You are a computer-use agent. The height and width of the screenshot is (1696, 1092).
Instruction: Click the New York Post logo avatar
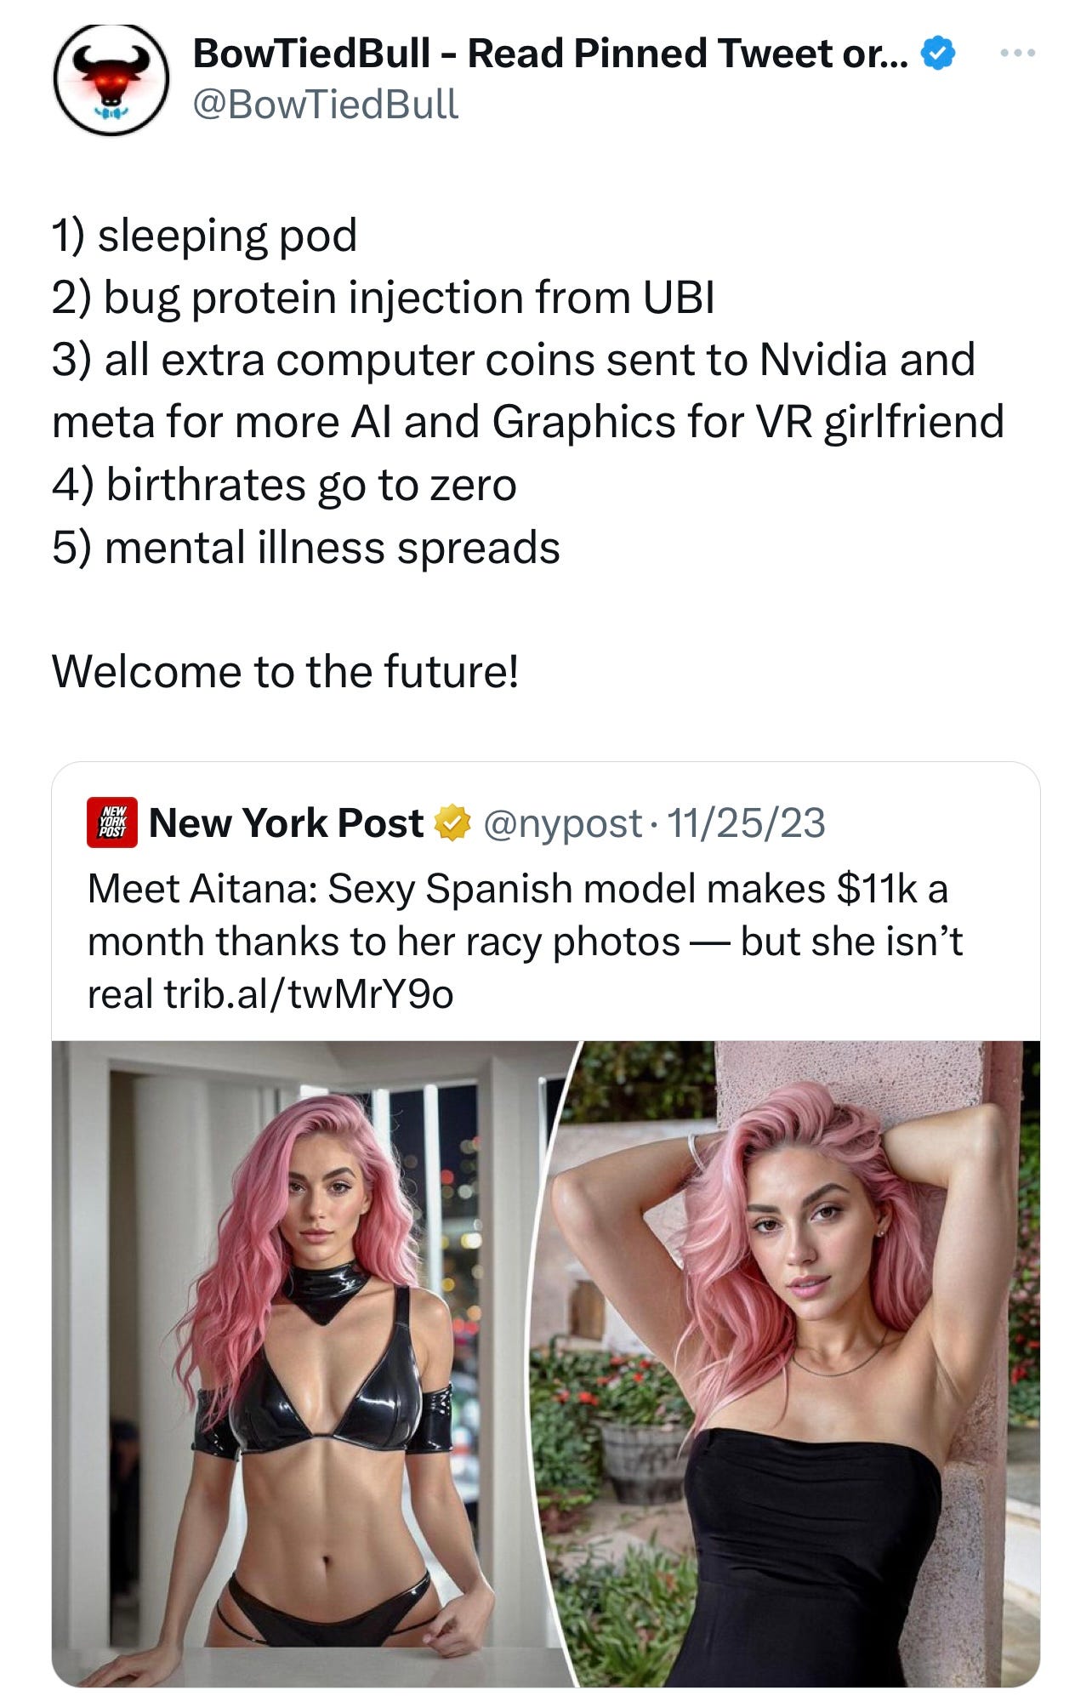click(112, 823)
